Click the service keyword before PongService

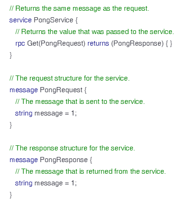[21, 20]
